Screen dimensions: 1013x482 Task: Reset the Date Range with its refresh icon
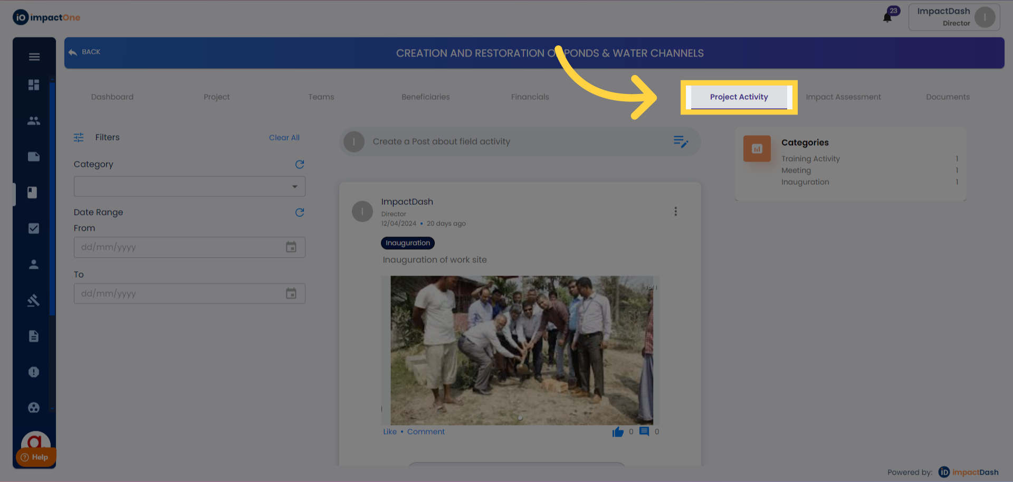click(300, 213)
